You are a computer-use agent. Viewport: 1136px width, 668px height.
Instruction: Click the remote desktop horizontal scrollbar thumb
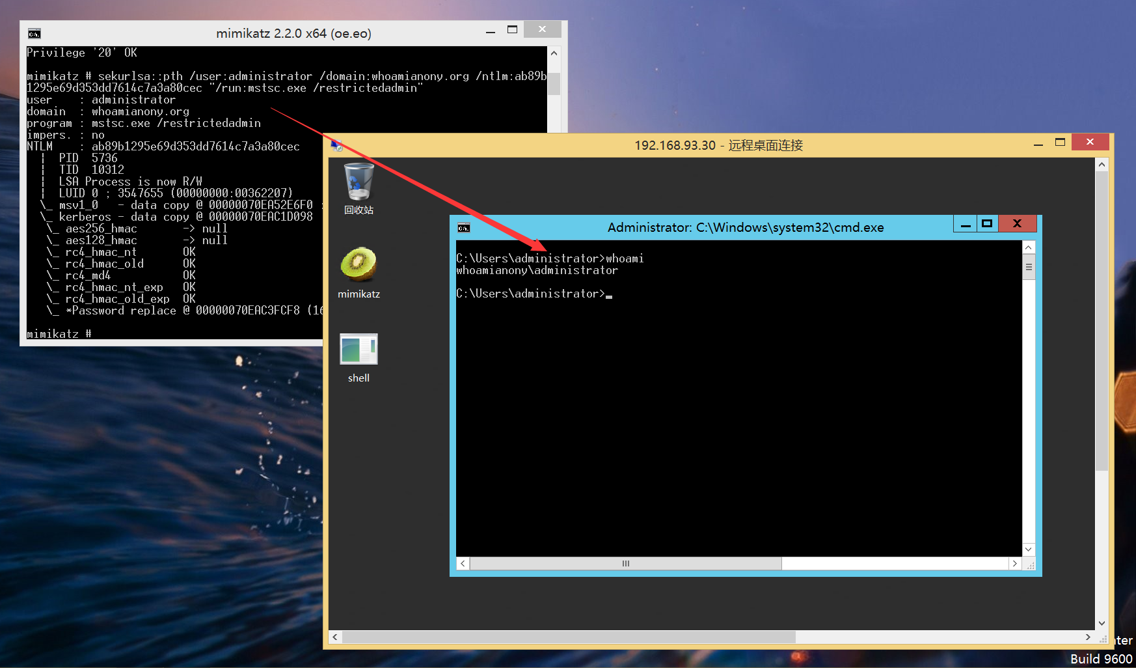569,637
